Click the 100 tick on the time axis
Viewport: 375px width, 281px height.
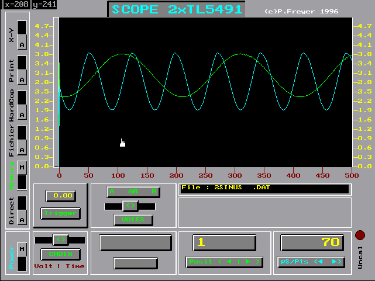118,175
